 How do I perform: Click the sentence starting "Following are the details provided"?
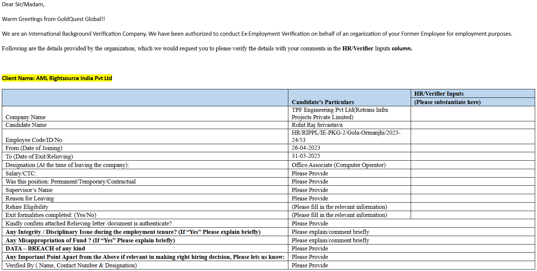pos(207,49)
